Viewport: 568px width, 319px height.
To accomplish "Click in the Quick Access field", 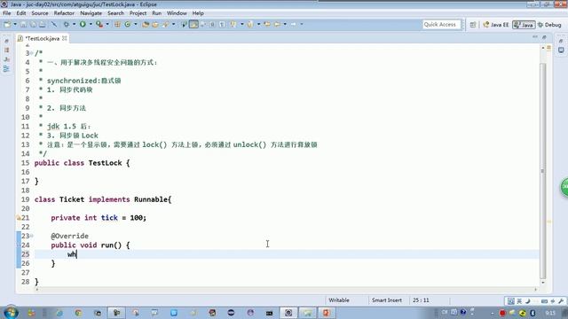I will click(x=442, y=24).
